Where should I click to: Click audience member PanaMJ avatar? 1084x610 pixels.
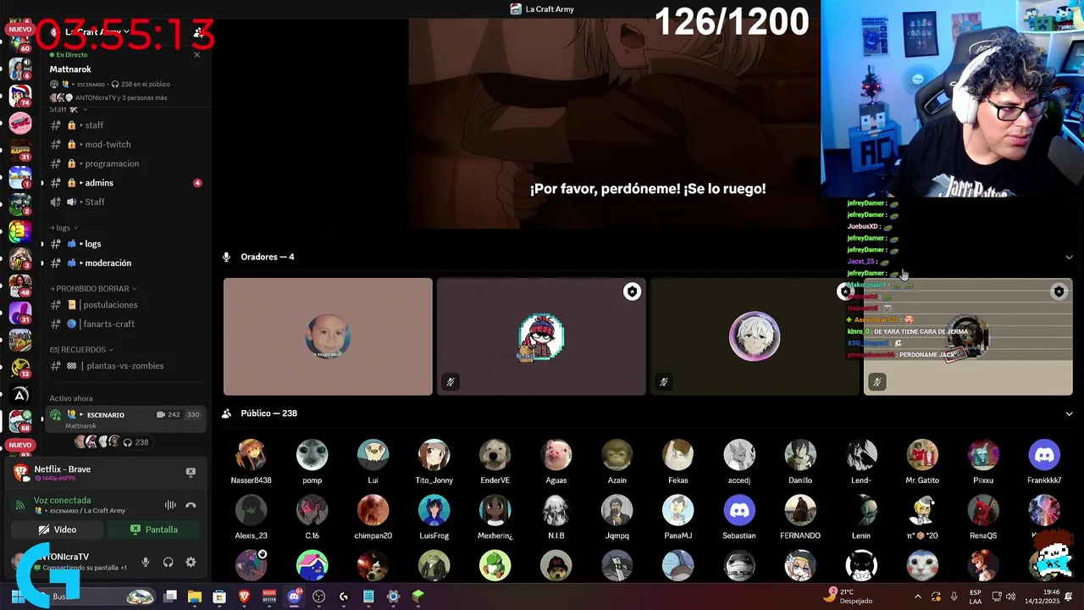pos(678,511)
